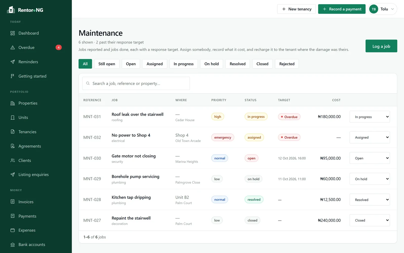Viewport: 404px width, 253px height.
Task: Open status dropdown for MNT-030 Open
Action: tap(370, 158)
